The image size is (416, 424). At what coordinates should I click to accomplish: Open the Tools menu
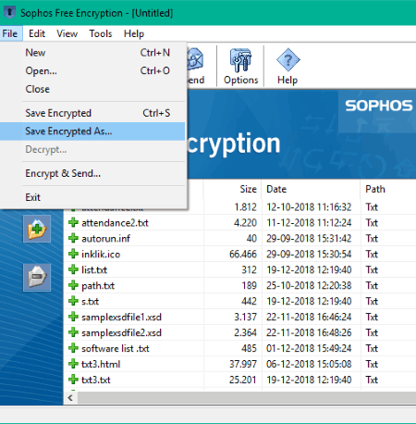[x=101, y=33]
